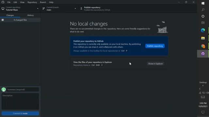209x117 pixels.
Task: Click the computer icon beside Current repository
Action: click(3, 9)
